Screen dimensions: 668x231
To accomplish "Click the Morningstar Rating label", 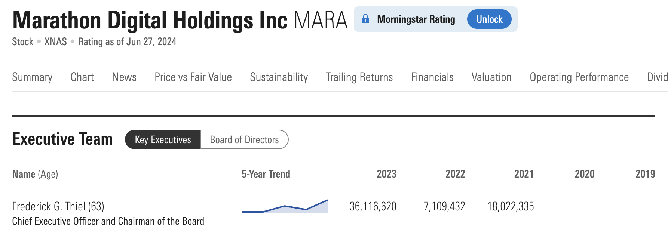I will click(x=416, y=19).
